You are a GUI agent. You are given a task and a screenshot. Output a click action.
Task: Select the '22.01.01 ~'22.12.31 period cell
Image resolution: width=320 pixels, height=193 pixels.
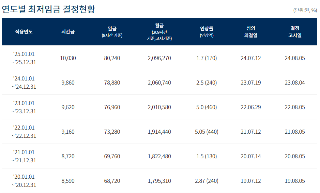[x=24, y=132]
